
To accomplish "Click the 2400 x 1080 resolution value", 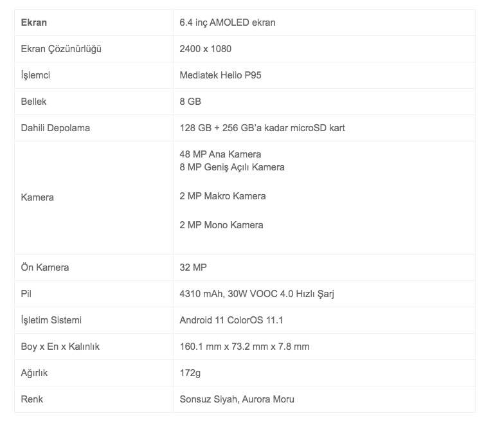I will point(206,49).
